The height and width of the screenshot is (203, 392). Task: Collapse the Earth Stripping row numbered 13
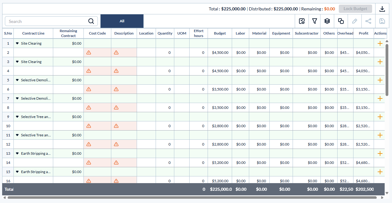coord(17,153)
